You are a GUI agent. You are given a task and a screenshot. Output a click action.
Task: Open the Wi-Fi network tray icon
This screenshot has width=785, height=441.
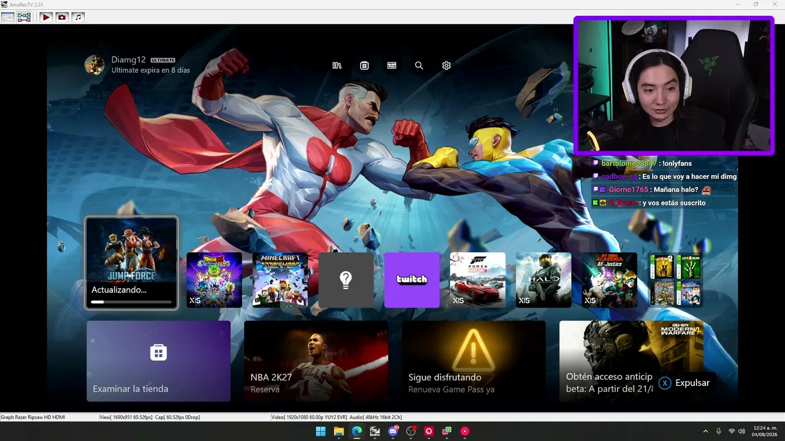coord(732,431)
